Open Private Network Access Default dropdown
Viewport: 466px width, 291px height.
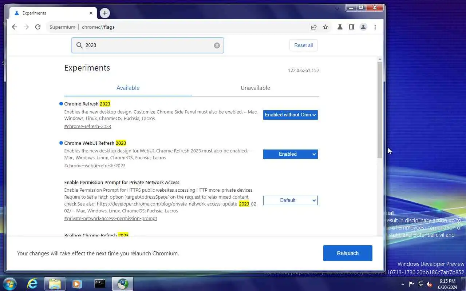click(291, 200)
